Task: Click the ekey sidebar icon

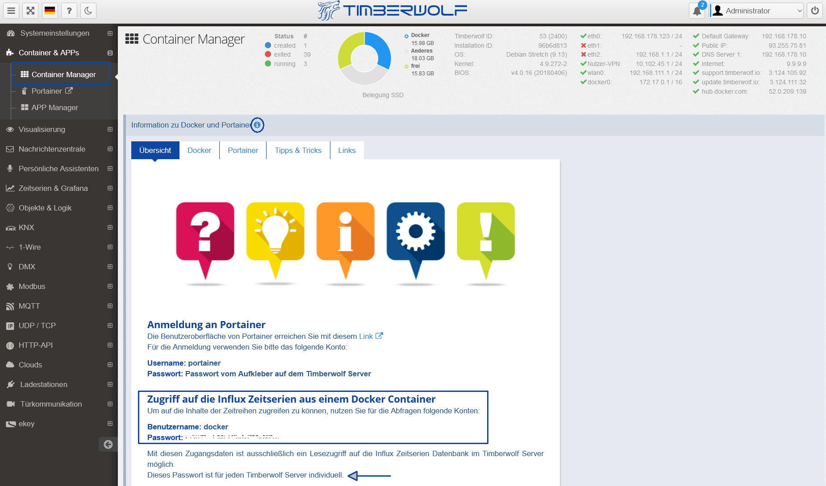Action: 11,424
